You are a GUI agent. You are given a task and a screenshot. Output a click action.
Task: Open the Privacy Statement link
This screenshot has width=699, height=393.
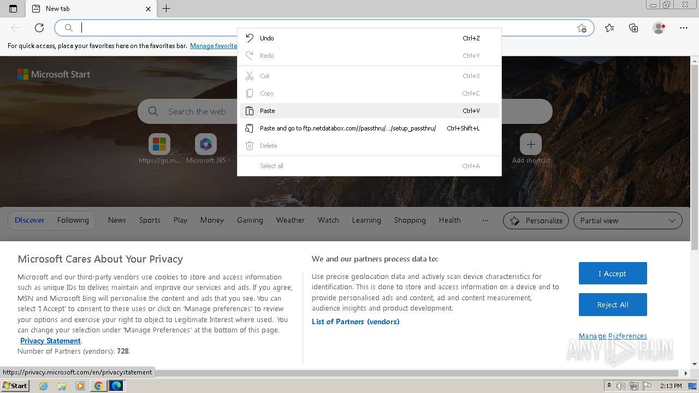[x=50, y=341]
